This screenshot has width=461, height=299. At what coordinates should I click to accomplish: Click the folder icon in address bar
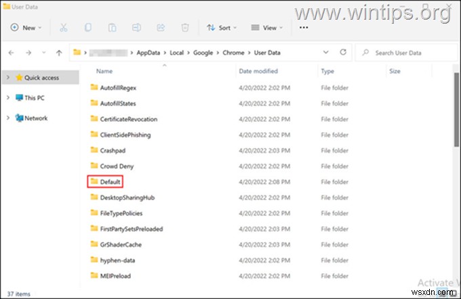[x=77, y=52]
